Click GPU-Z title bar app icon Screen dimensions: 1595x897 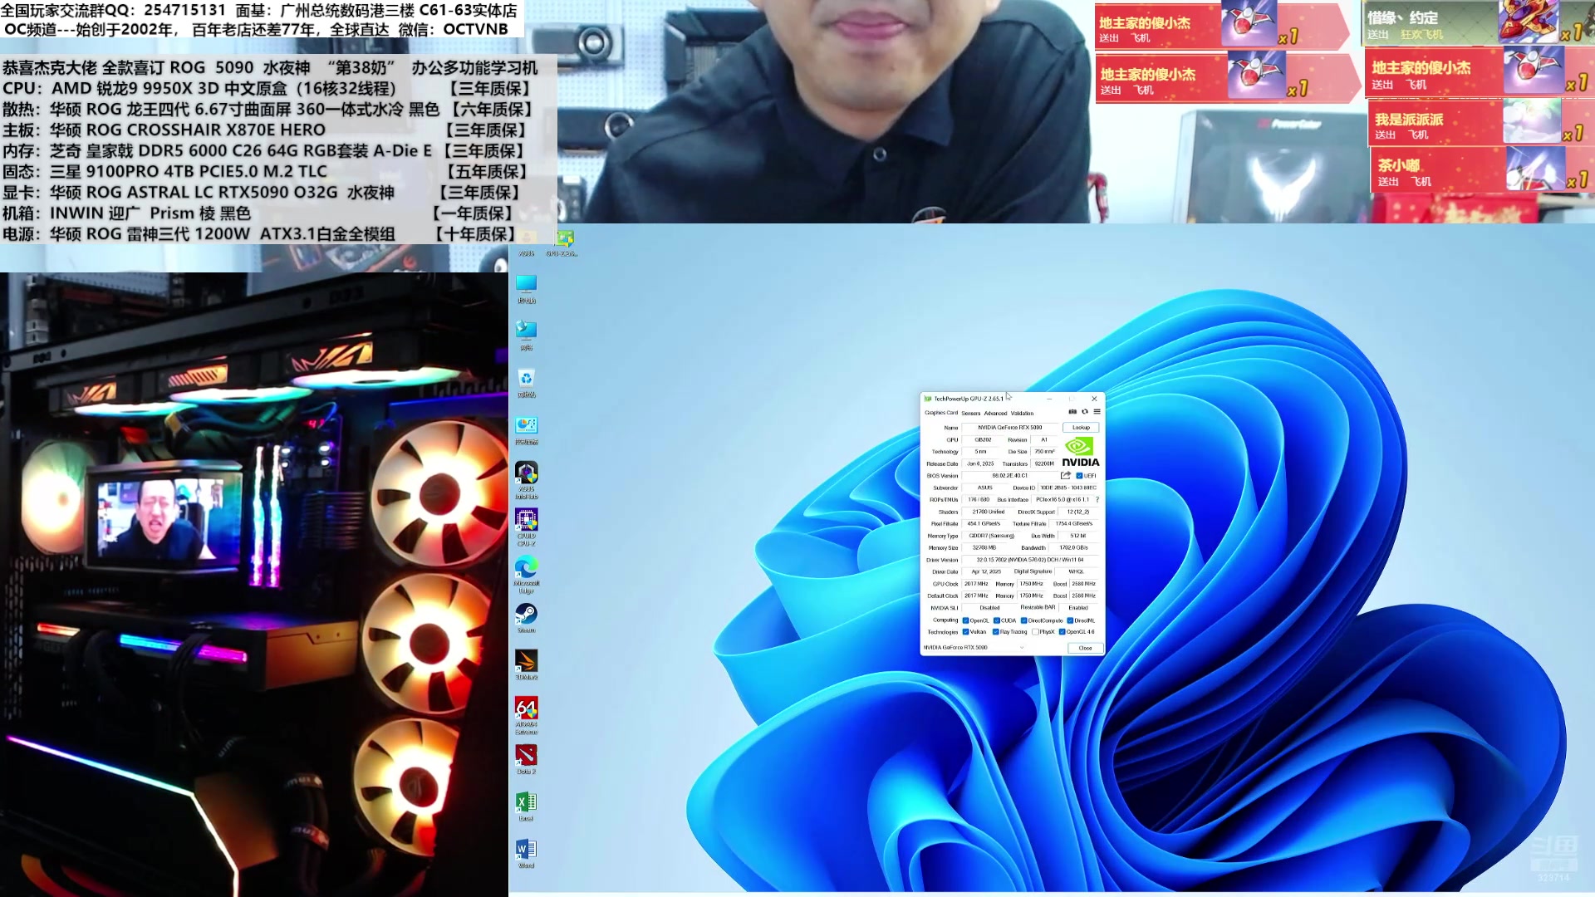click(928, 399)
